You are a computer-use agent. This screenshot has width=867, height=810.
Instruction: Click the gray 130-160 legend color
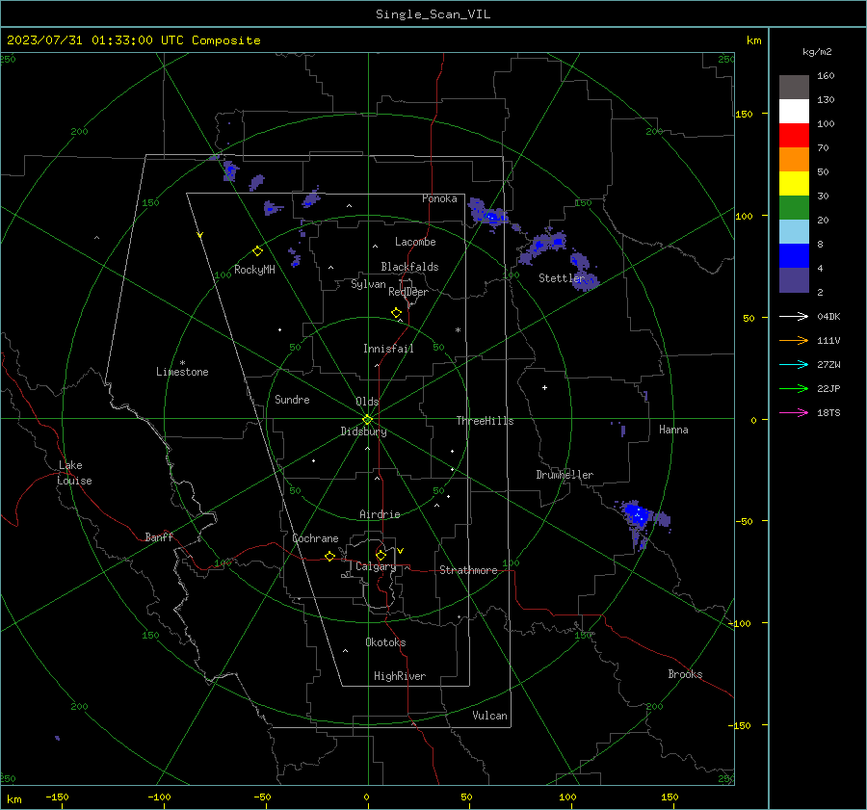794,88
